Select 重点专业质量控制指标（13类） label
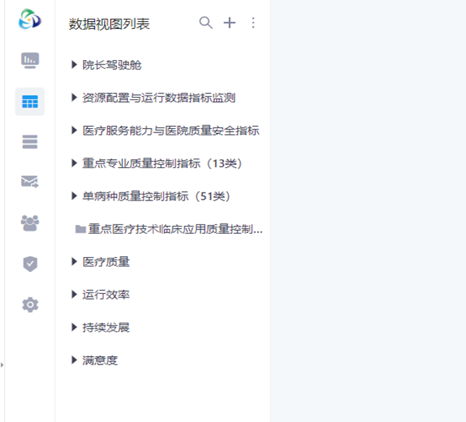Viewport: 466px width, 422px height. [163, 163]
